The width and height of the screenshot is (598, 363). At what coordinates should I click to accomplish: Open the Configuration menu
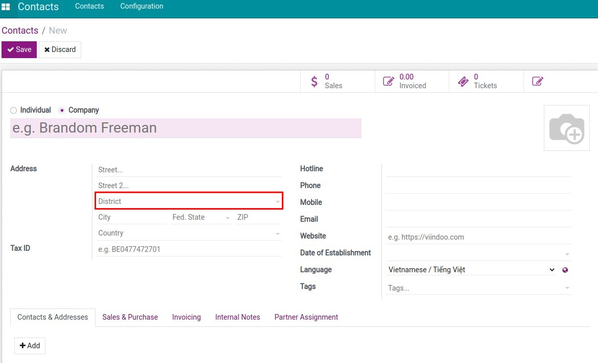[141, 7]
